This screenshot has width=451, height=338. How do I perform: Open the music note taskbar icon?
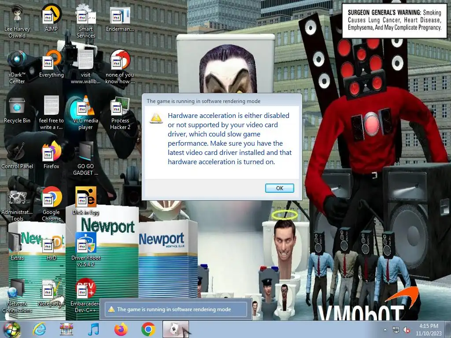click(x=93, y=329)
